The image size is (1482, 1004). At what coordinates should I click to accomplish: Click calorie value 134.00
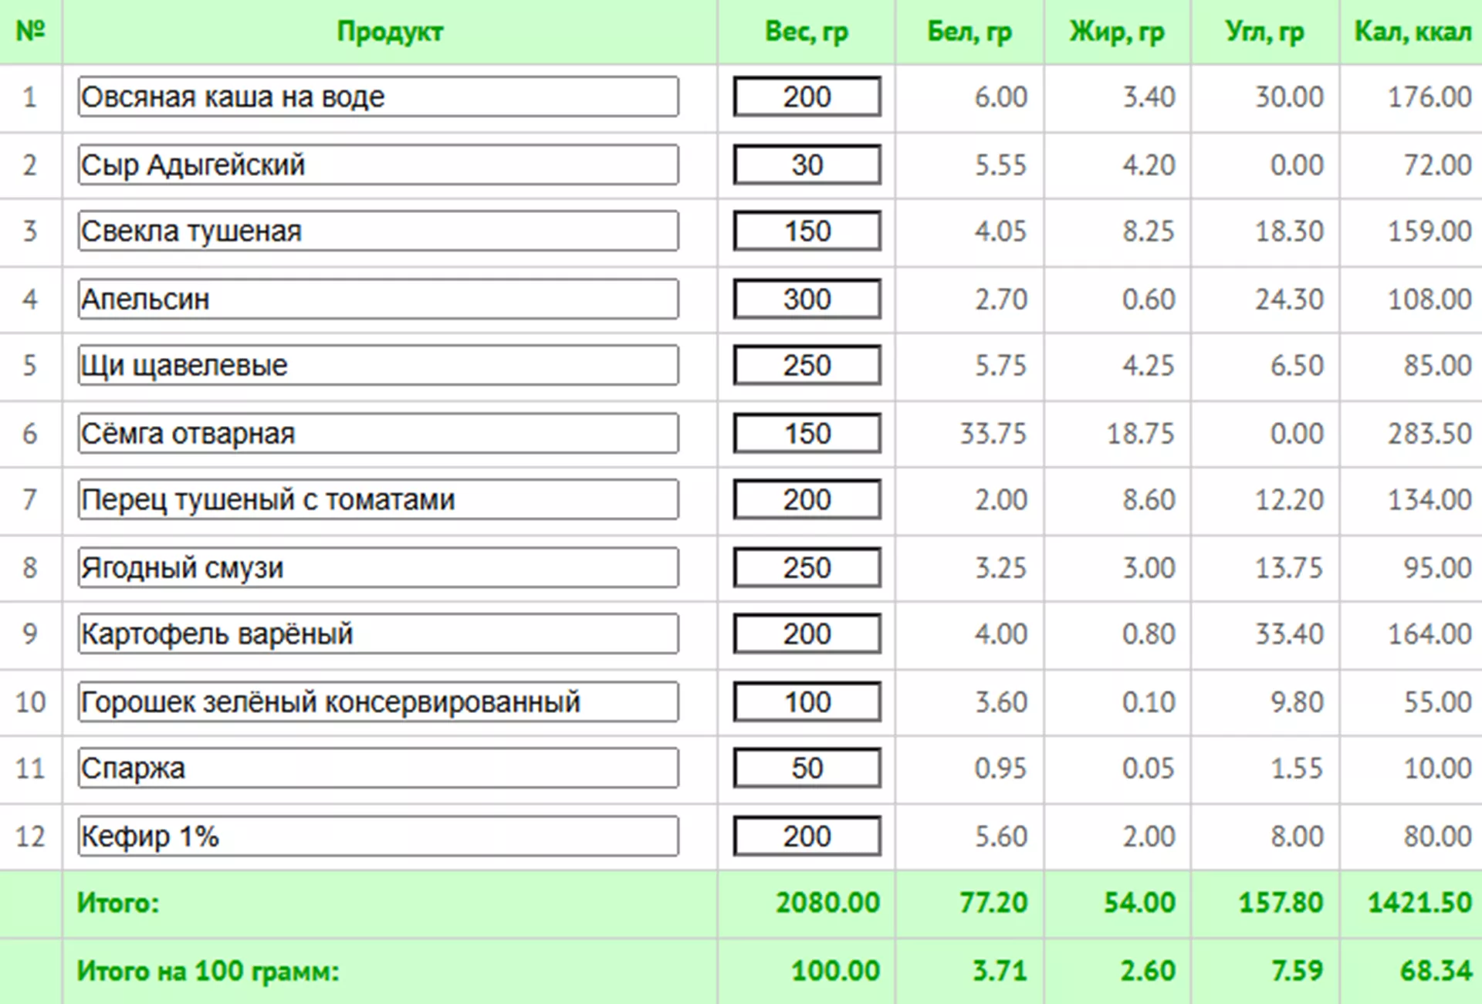click(1430, 500)
